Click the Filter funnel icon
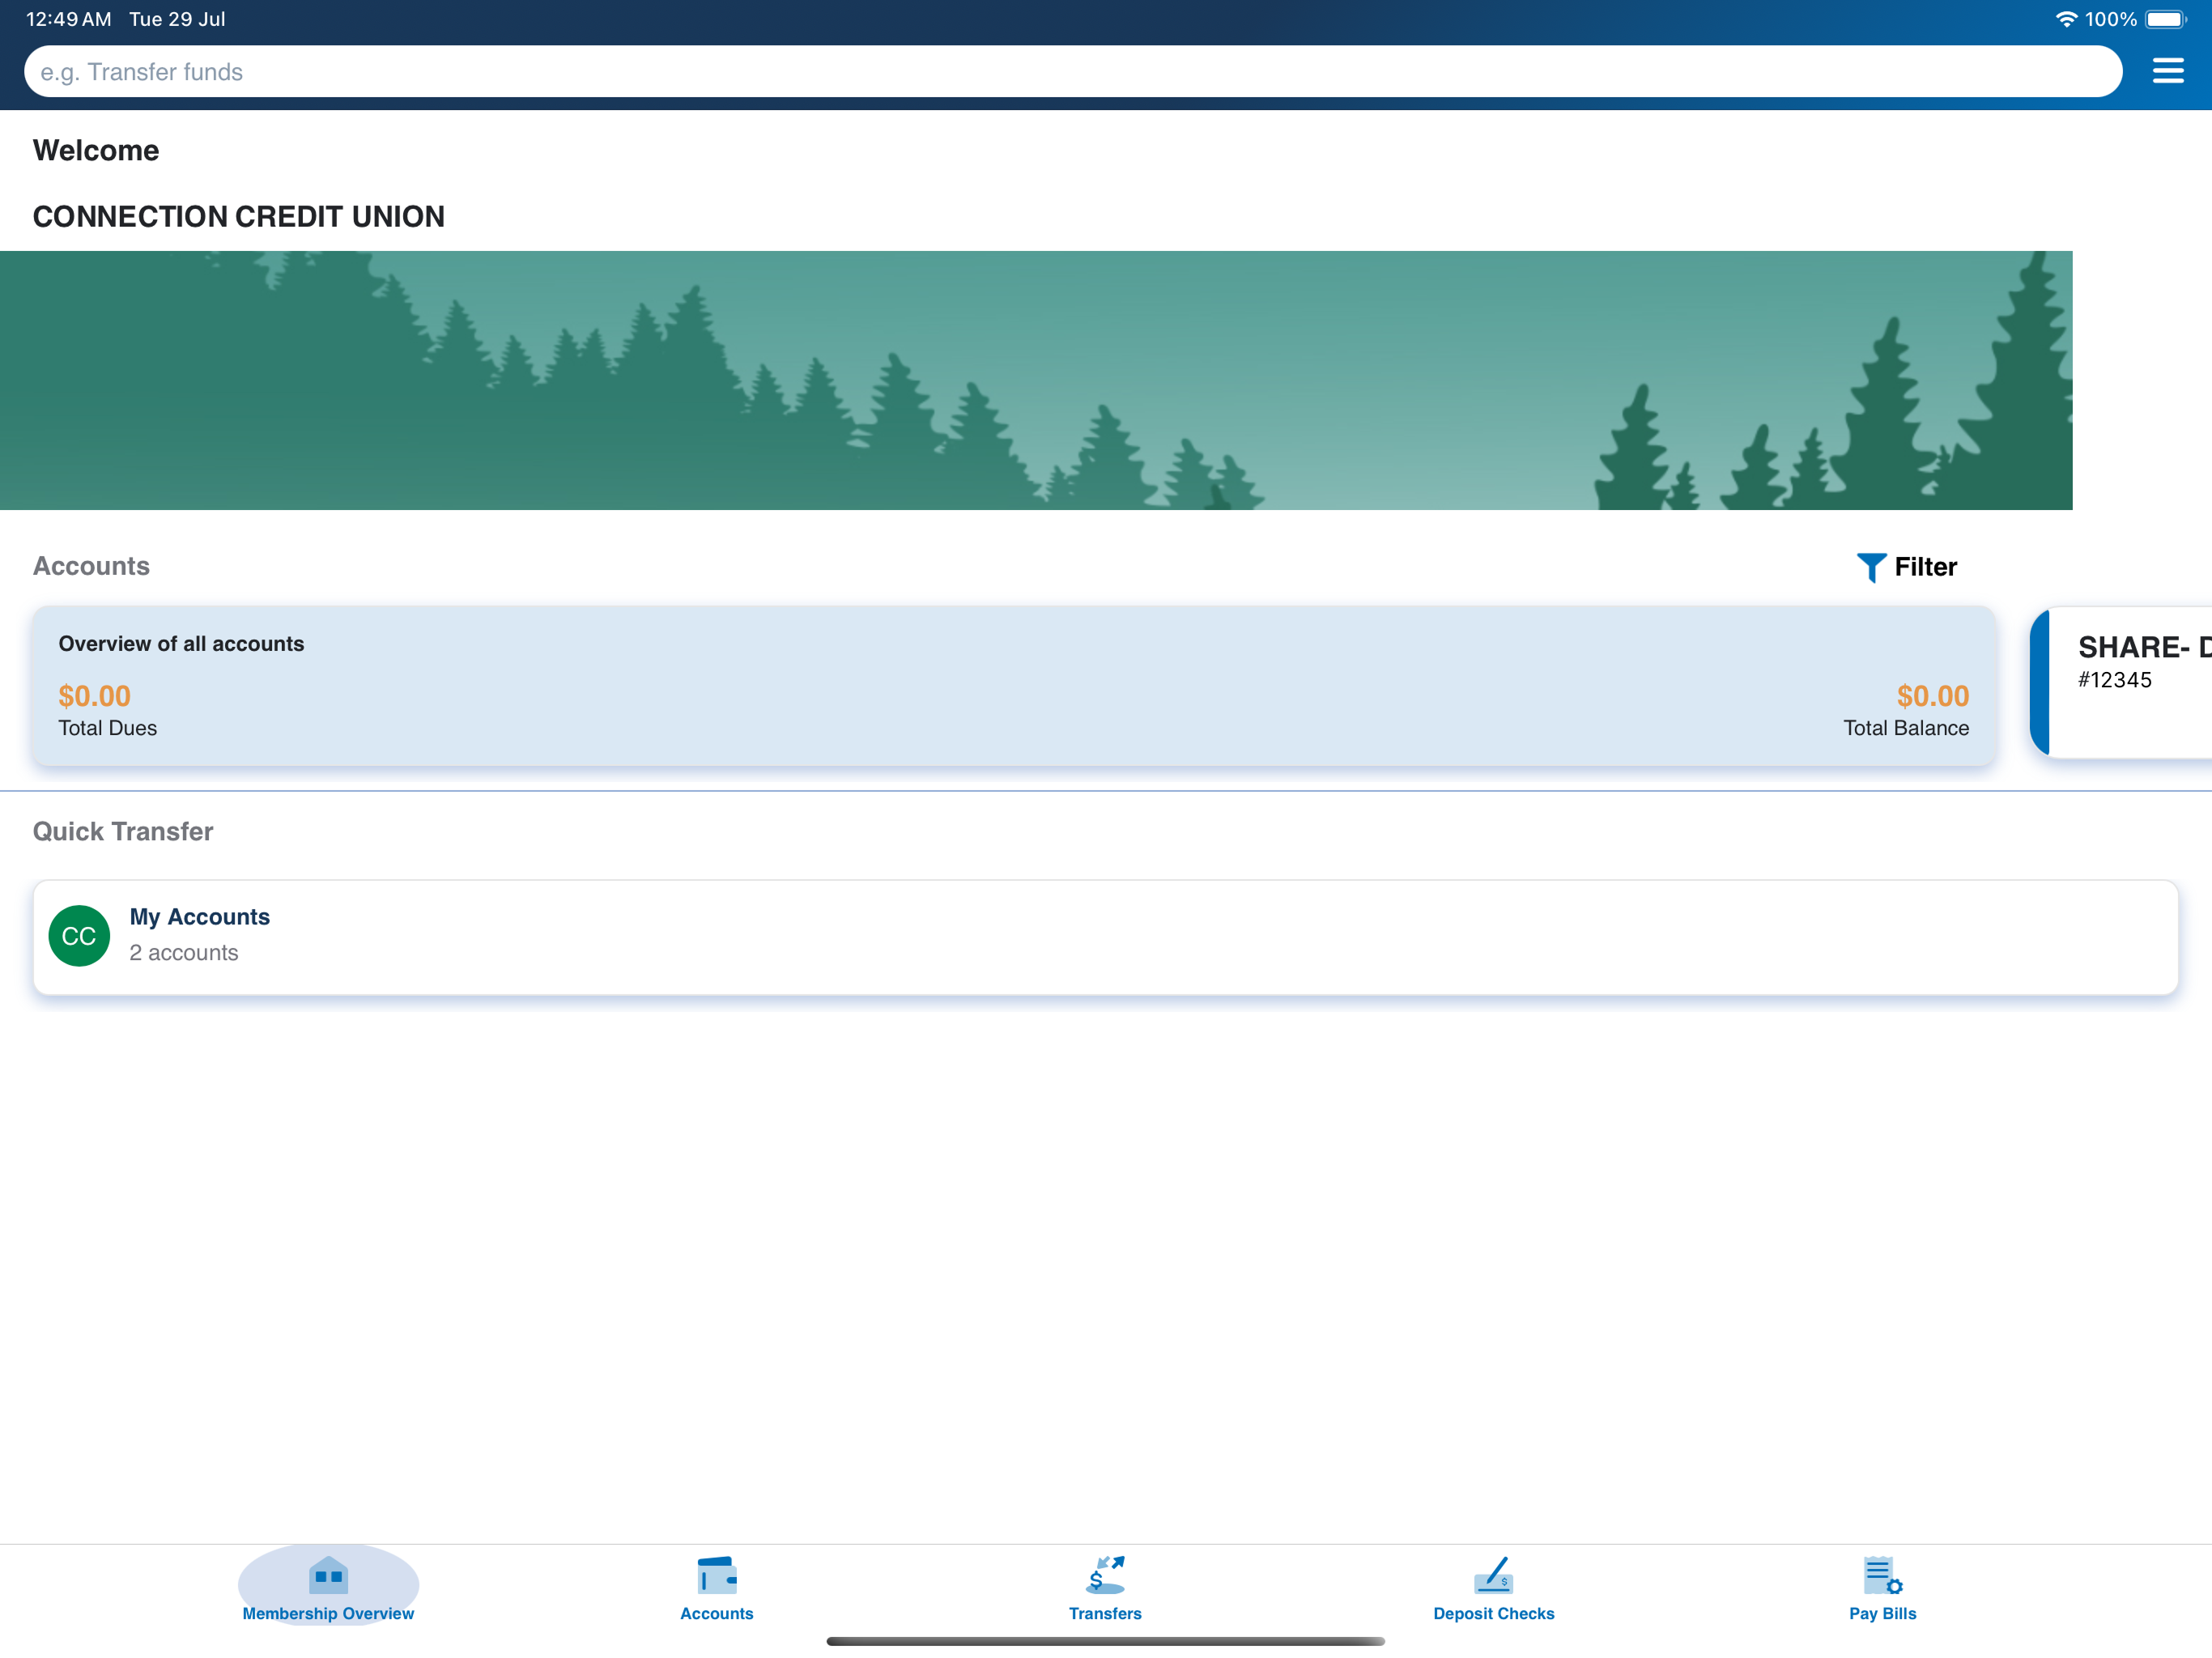This screenshot has height=1658, width=2212. (1870, 567)
